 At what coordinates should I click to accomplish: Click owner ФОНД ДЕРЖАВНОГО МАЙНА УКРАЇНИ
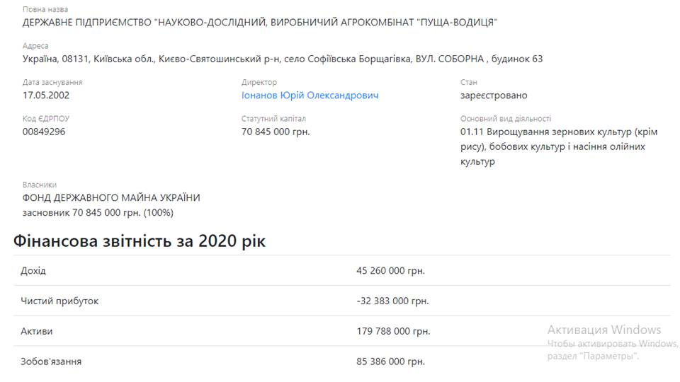111,198
